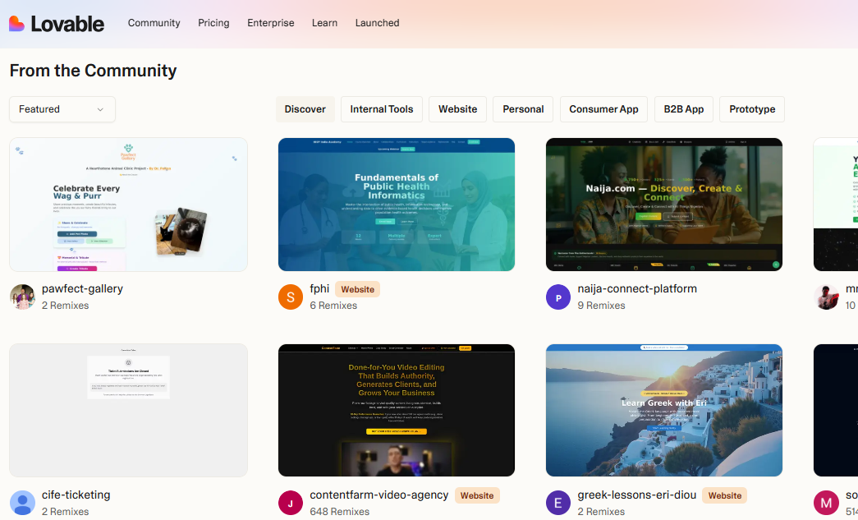Viewport: 858px width, 520px height.
Task: Click the 'From the Community' heading
Action: coord(93,71)
